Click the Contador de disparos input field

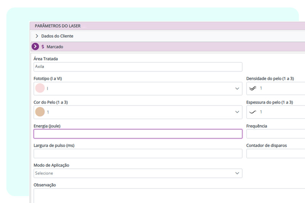276,153
